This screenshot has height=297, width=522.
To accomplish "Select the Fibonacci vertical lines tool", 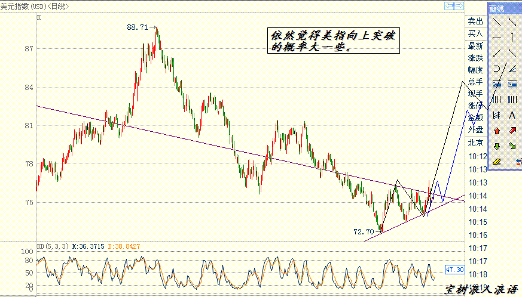I will tap(512, 100).
